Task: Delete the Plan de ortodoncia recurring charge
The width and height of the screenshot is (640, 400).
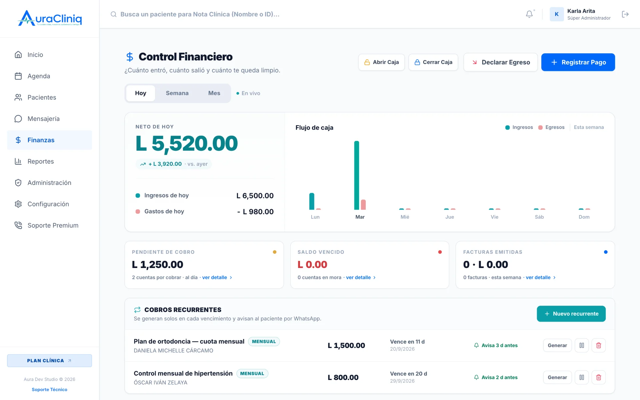Action: [x=599, y=345]
